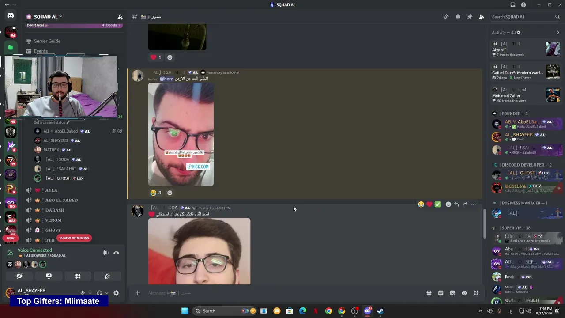Mute the microphone in user panel

pyautogui.click(x=83, y=293)
